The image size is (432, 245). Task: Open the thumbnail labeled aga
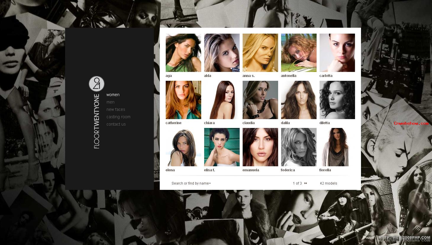coord(183,53)
